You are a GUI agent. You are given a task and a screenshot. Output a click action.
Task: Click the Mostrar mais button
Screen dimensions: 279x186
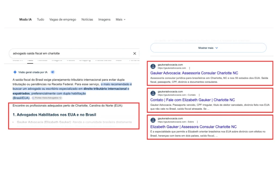[x=208, y=48]
